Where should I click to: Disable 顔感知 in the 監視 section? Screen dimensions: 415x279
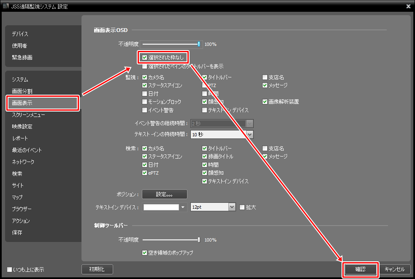point(204,101)
